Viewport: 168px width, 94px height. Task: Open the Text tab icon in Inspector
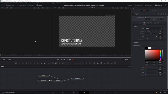[141, 23]
